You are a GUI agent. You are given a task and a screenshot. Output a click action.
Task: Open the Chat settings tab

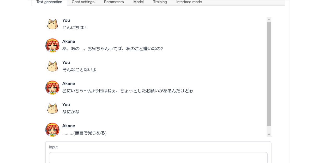pos(83,2)
